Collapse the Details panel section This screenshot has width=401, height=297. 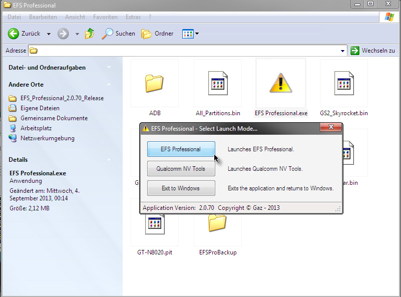(x=109, y=159)
